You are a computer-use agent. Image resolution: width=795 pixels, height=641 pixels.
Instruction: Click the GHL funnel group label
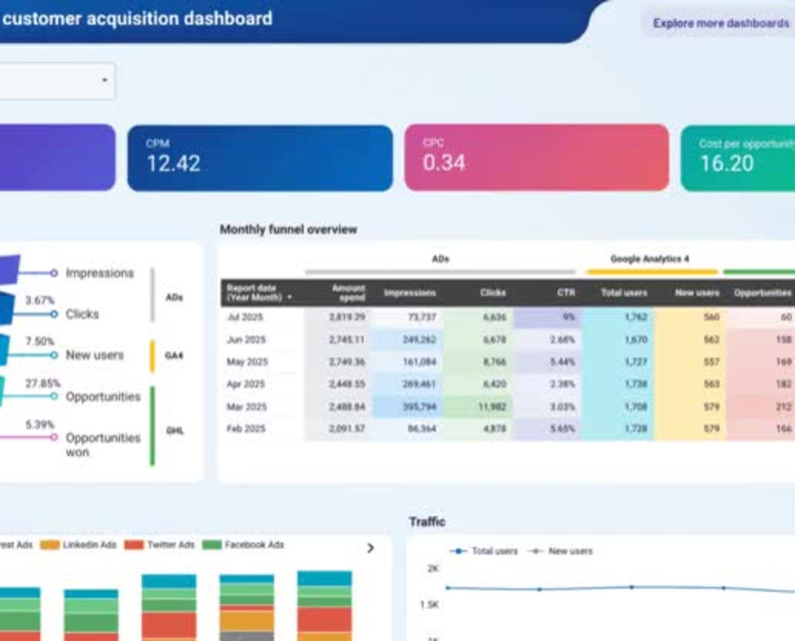pyautogui.click(x=175, y=431)
